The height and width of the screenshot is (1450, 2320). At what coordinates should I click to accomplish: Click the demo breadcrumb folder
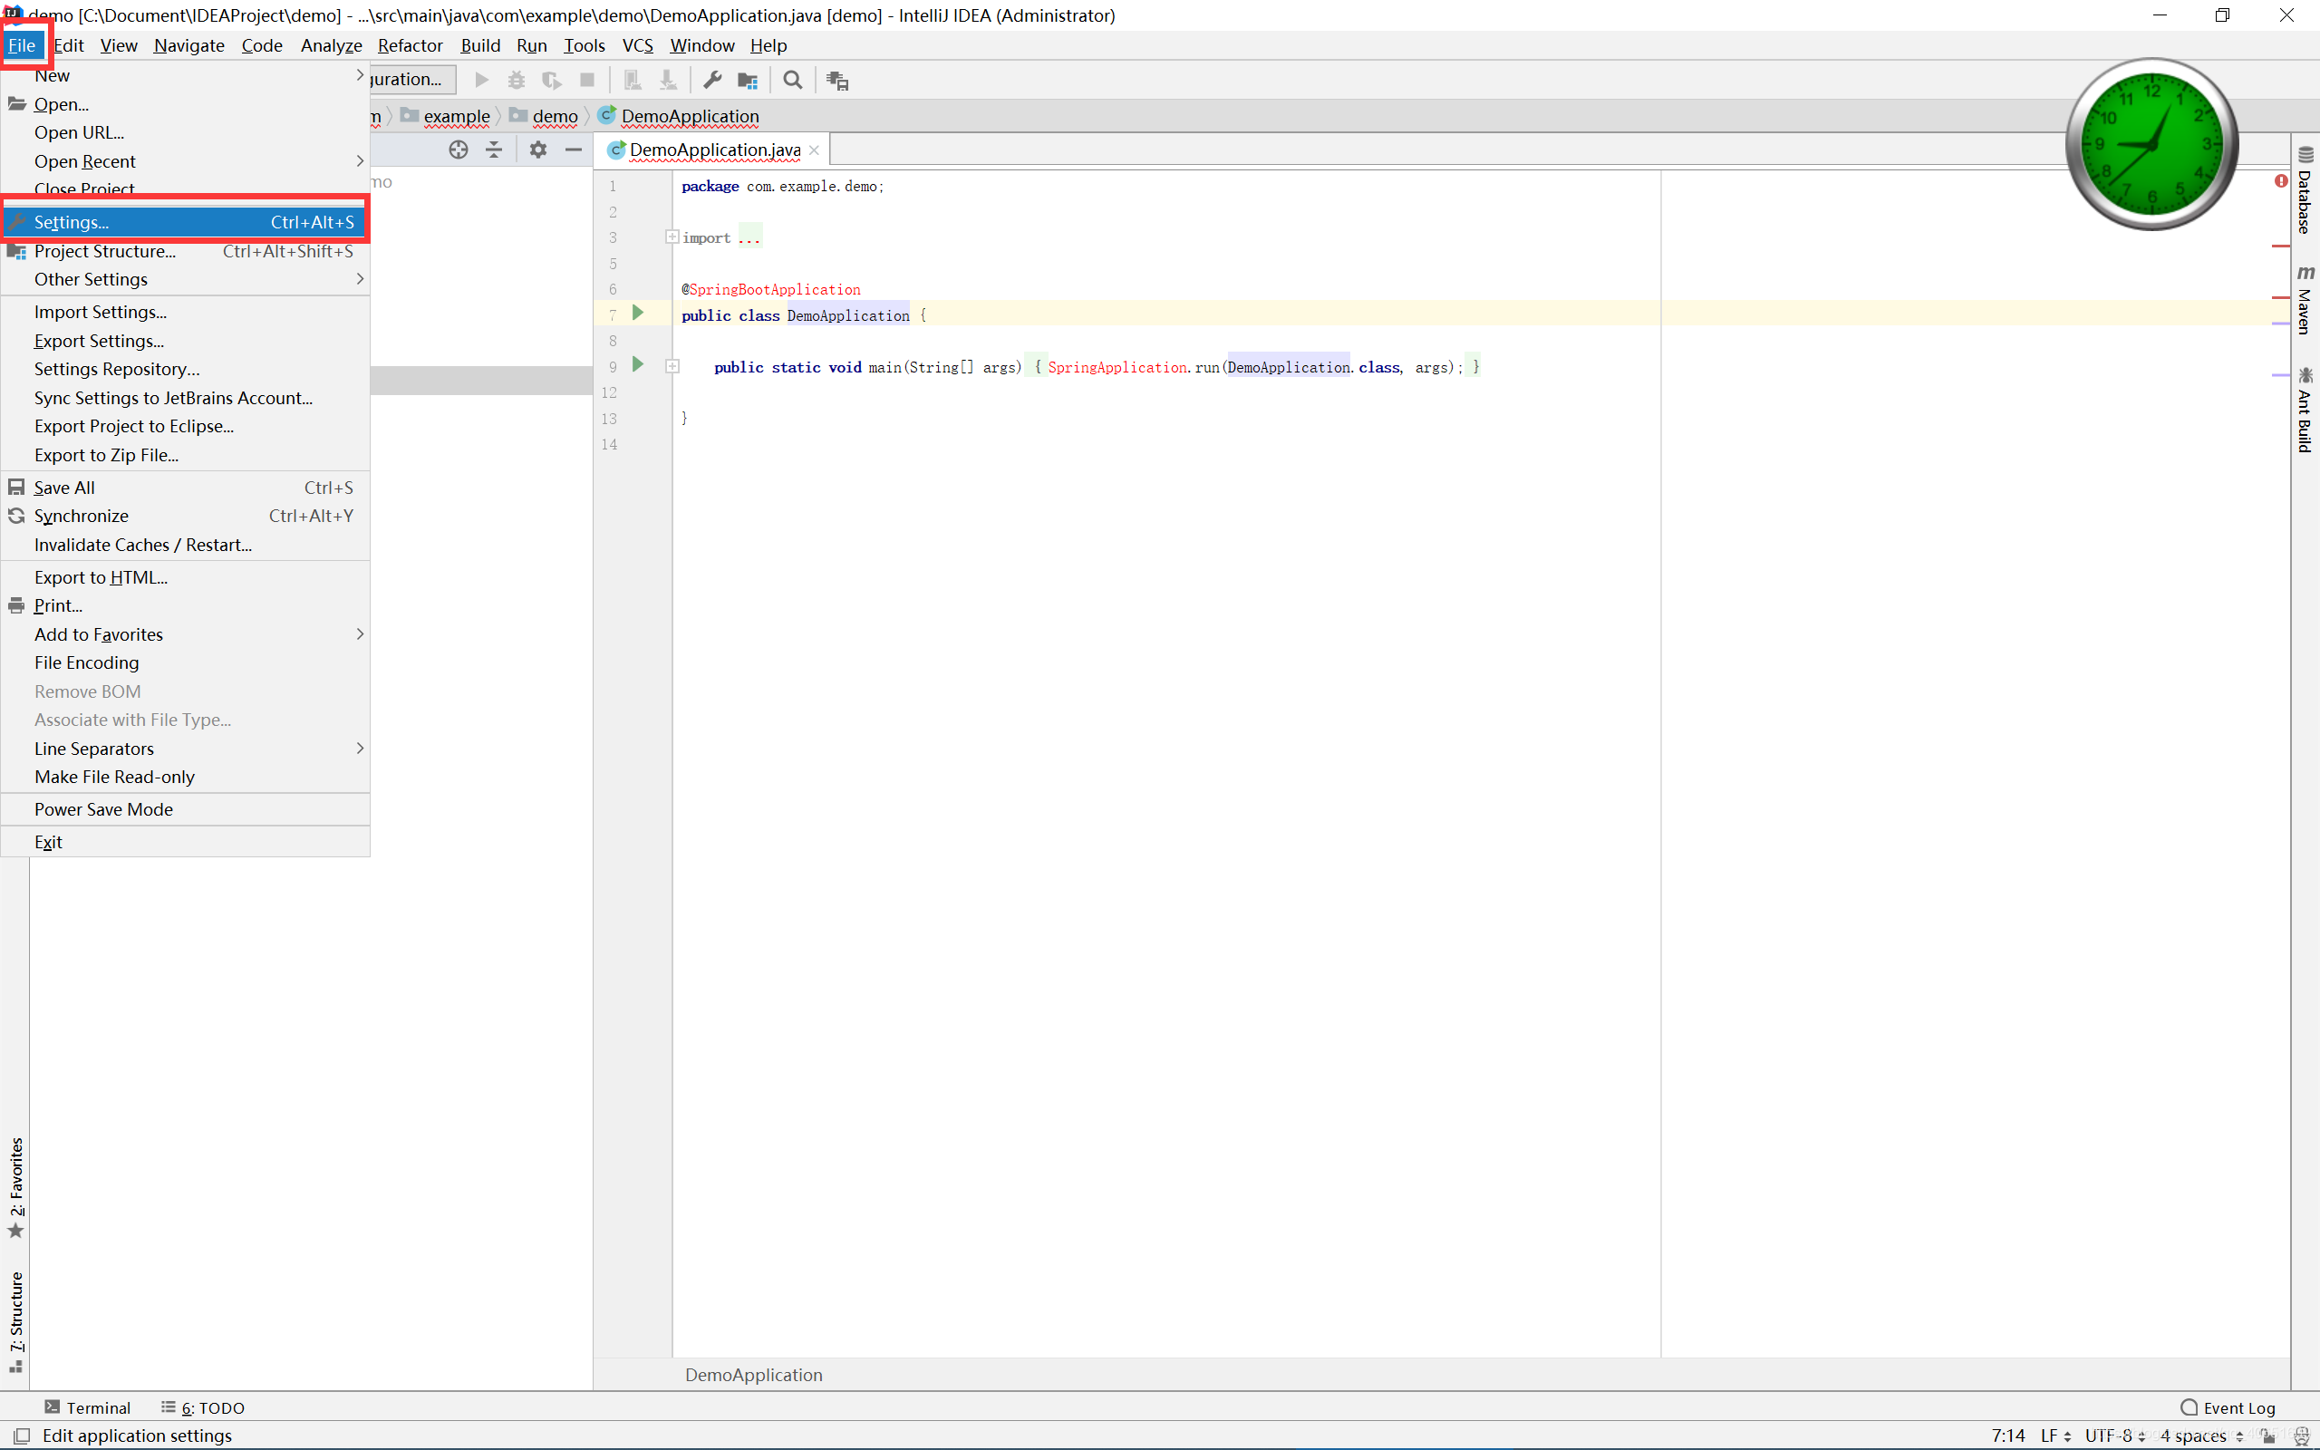pyautogui.click(x=544, y=116)
